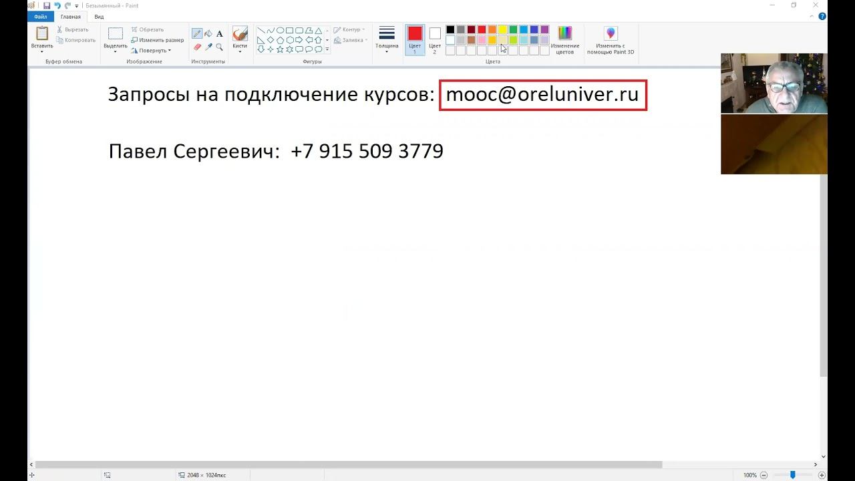Select the Fill with color bucket tool

click(x=208, y=33)
